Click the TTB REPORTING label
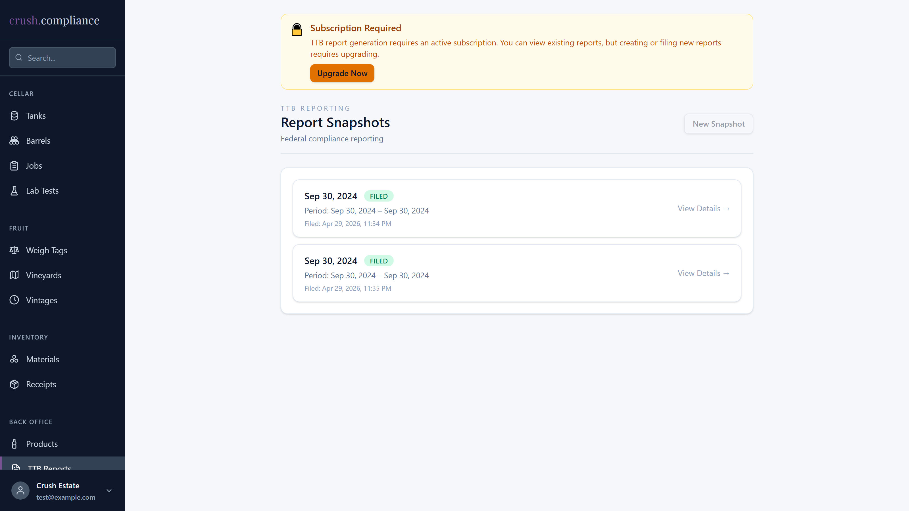 coord(316,108)
